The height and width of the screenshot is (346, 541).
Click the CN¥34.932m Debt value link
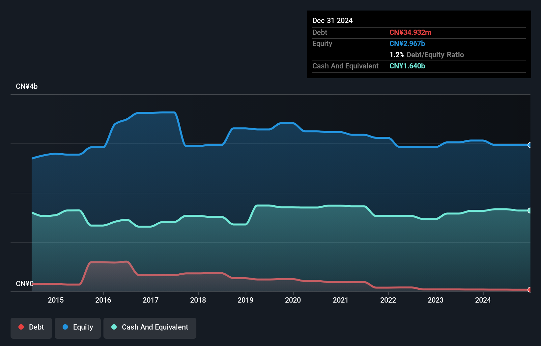(x=411, y=32)
